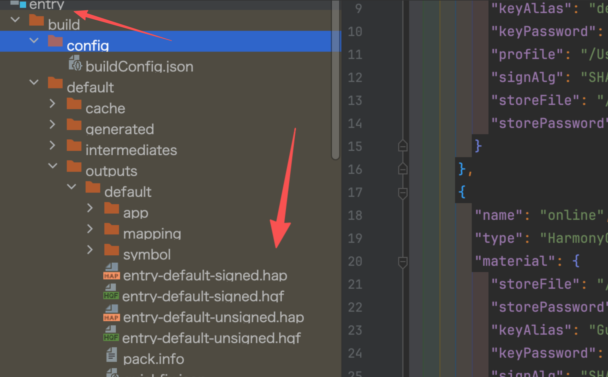
Task: Toggle code fold marker on line 17
Action: coord(403,193)
